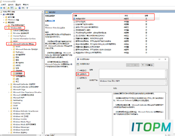Open the 帮助(H) menu

(26, 5)
